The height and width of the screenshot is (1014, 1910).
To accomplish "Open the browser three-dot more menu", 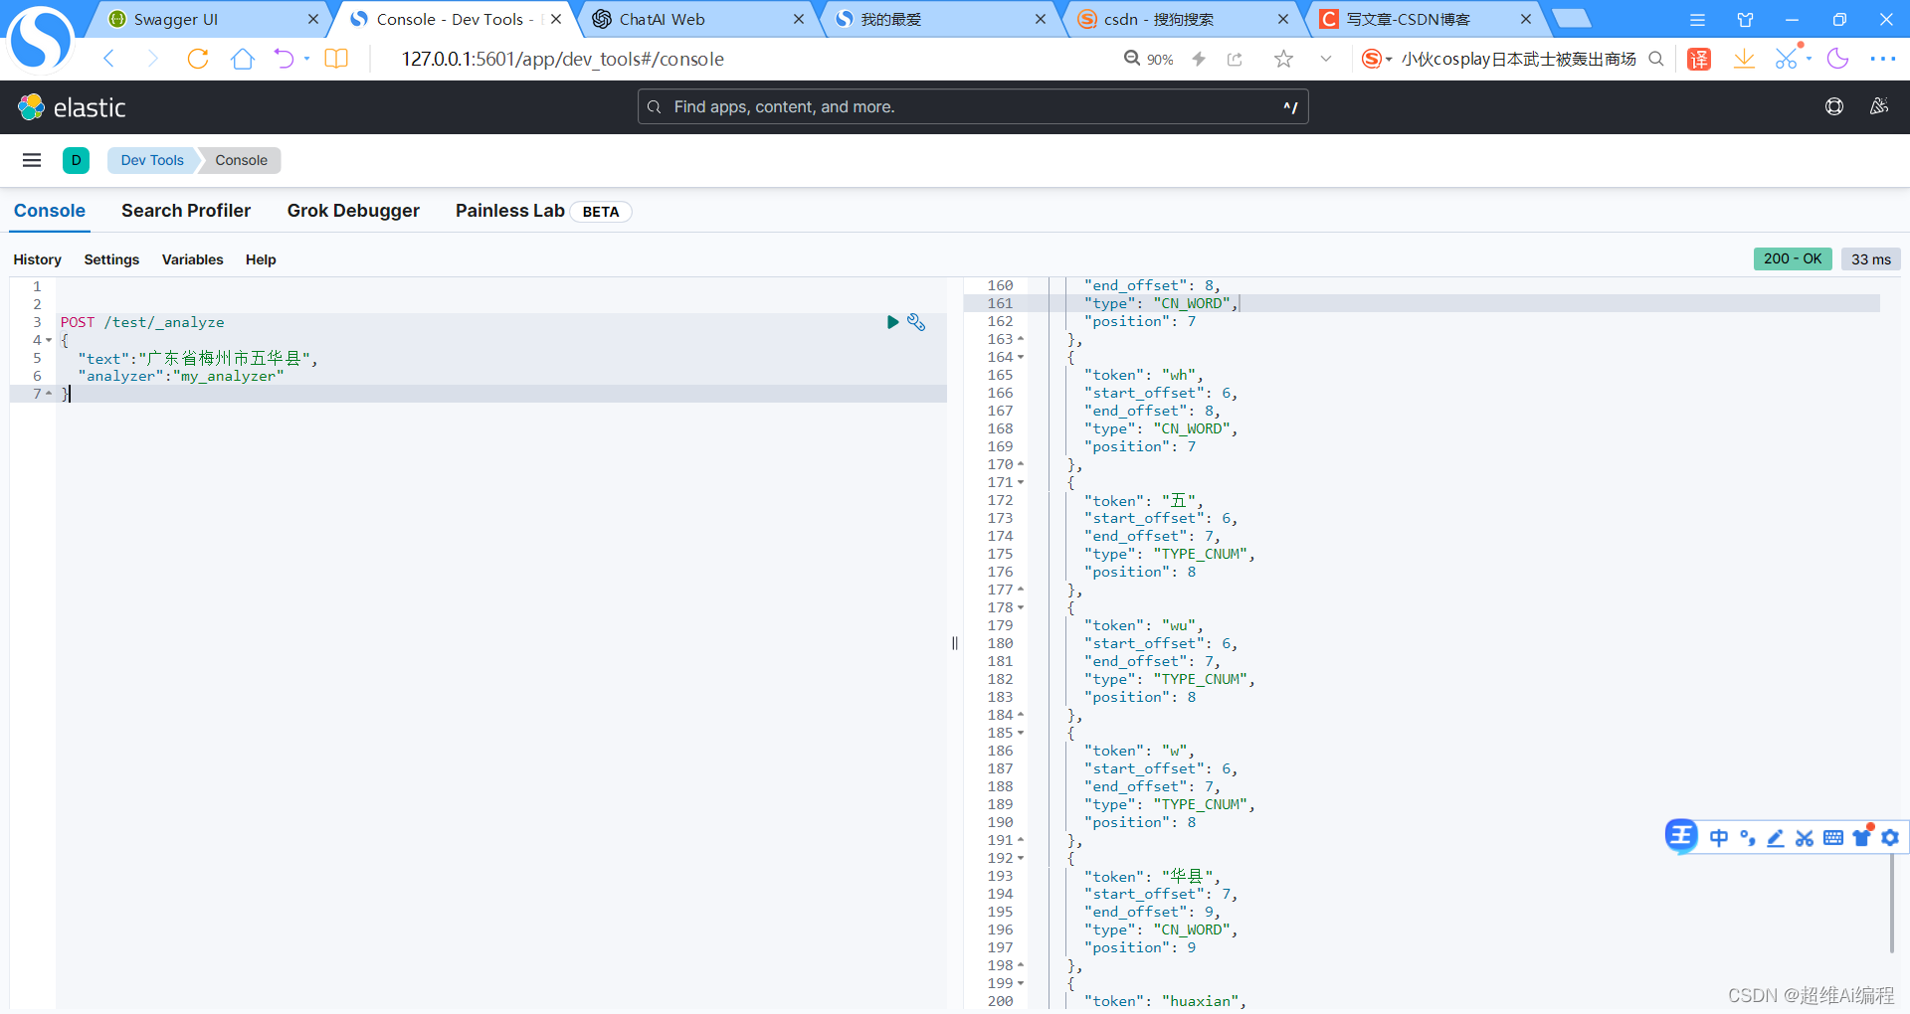I will click(1883, 59).
